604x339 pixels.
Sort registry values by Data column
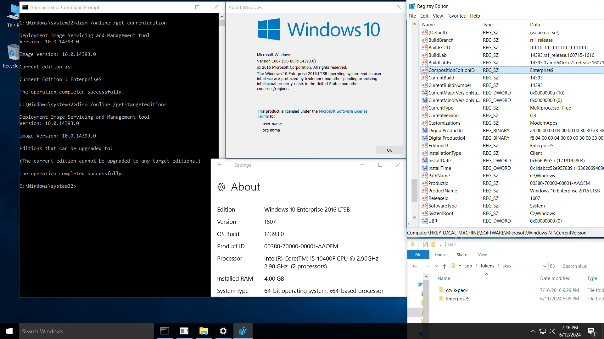pos(566,25)
